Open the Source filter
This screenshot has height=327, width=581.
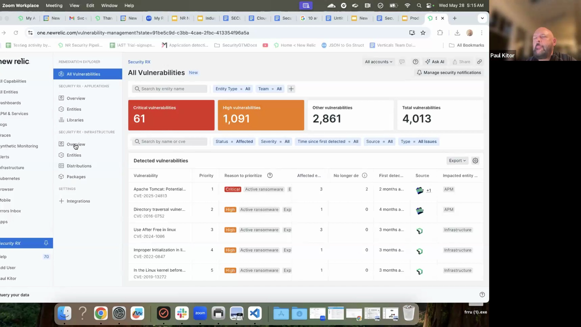379,142
